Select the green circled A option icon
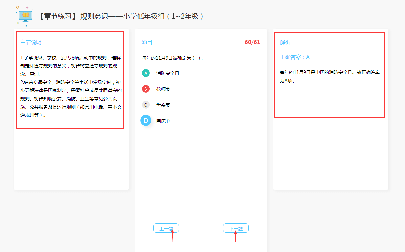 146,73
